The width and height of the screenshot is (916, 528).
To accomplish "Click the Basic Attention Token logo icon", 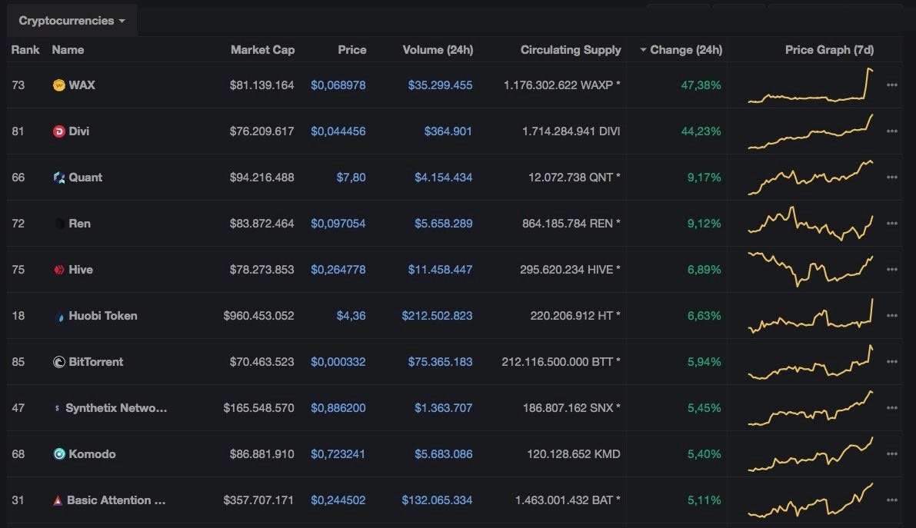I will 58,500.
